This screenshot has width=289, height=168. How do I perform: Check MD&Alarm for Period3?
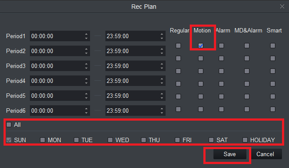247,71
